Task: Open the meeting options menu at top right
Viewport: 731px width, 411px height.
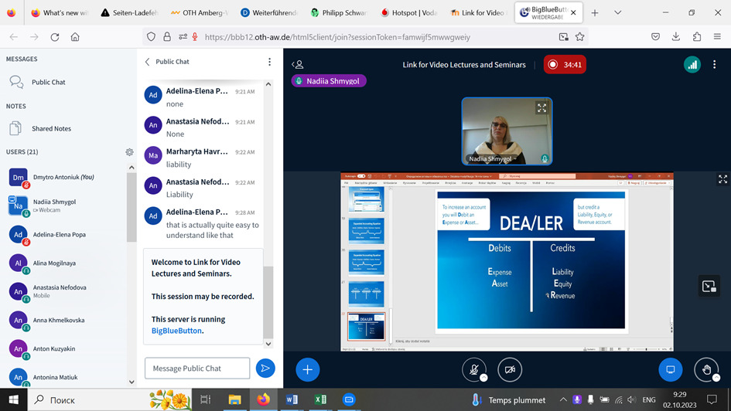Action: 715,65
